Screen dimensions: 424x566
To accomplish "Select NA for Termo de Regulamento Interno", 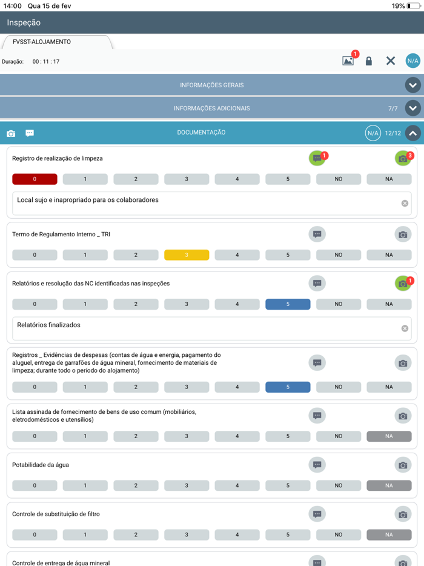I will (x=389, y=255).
